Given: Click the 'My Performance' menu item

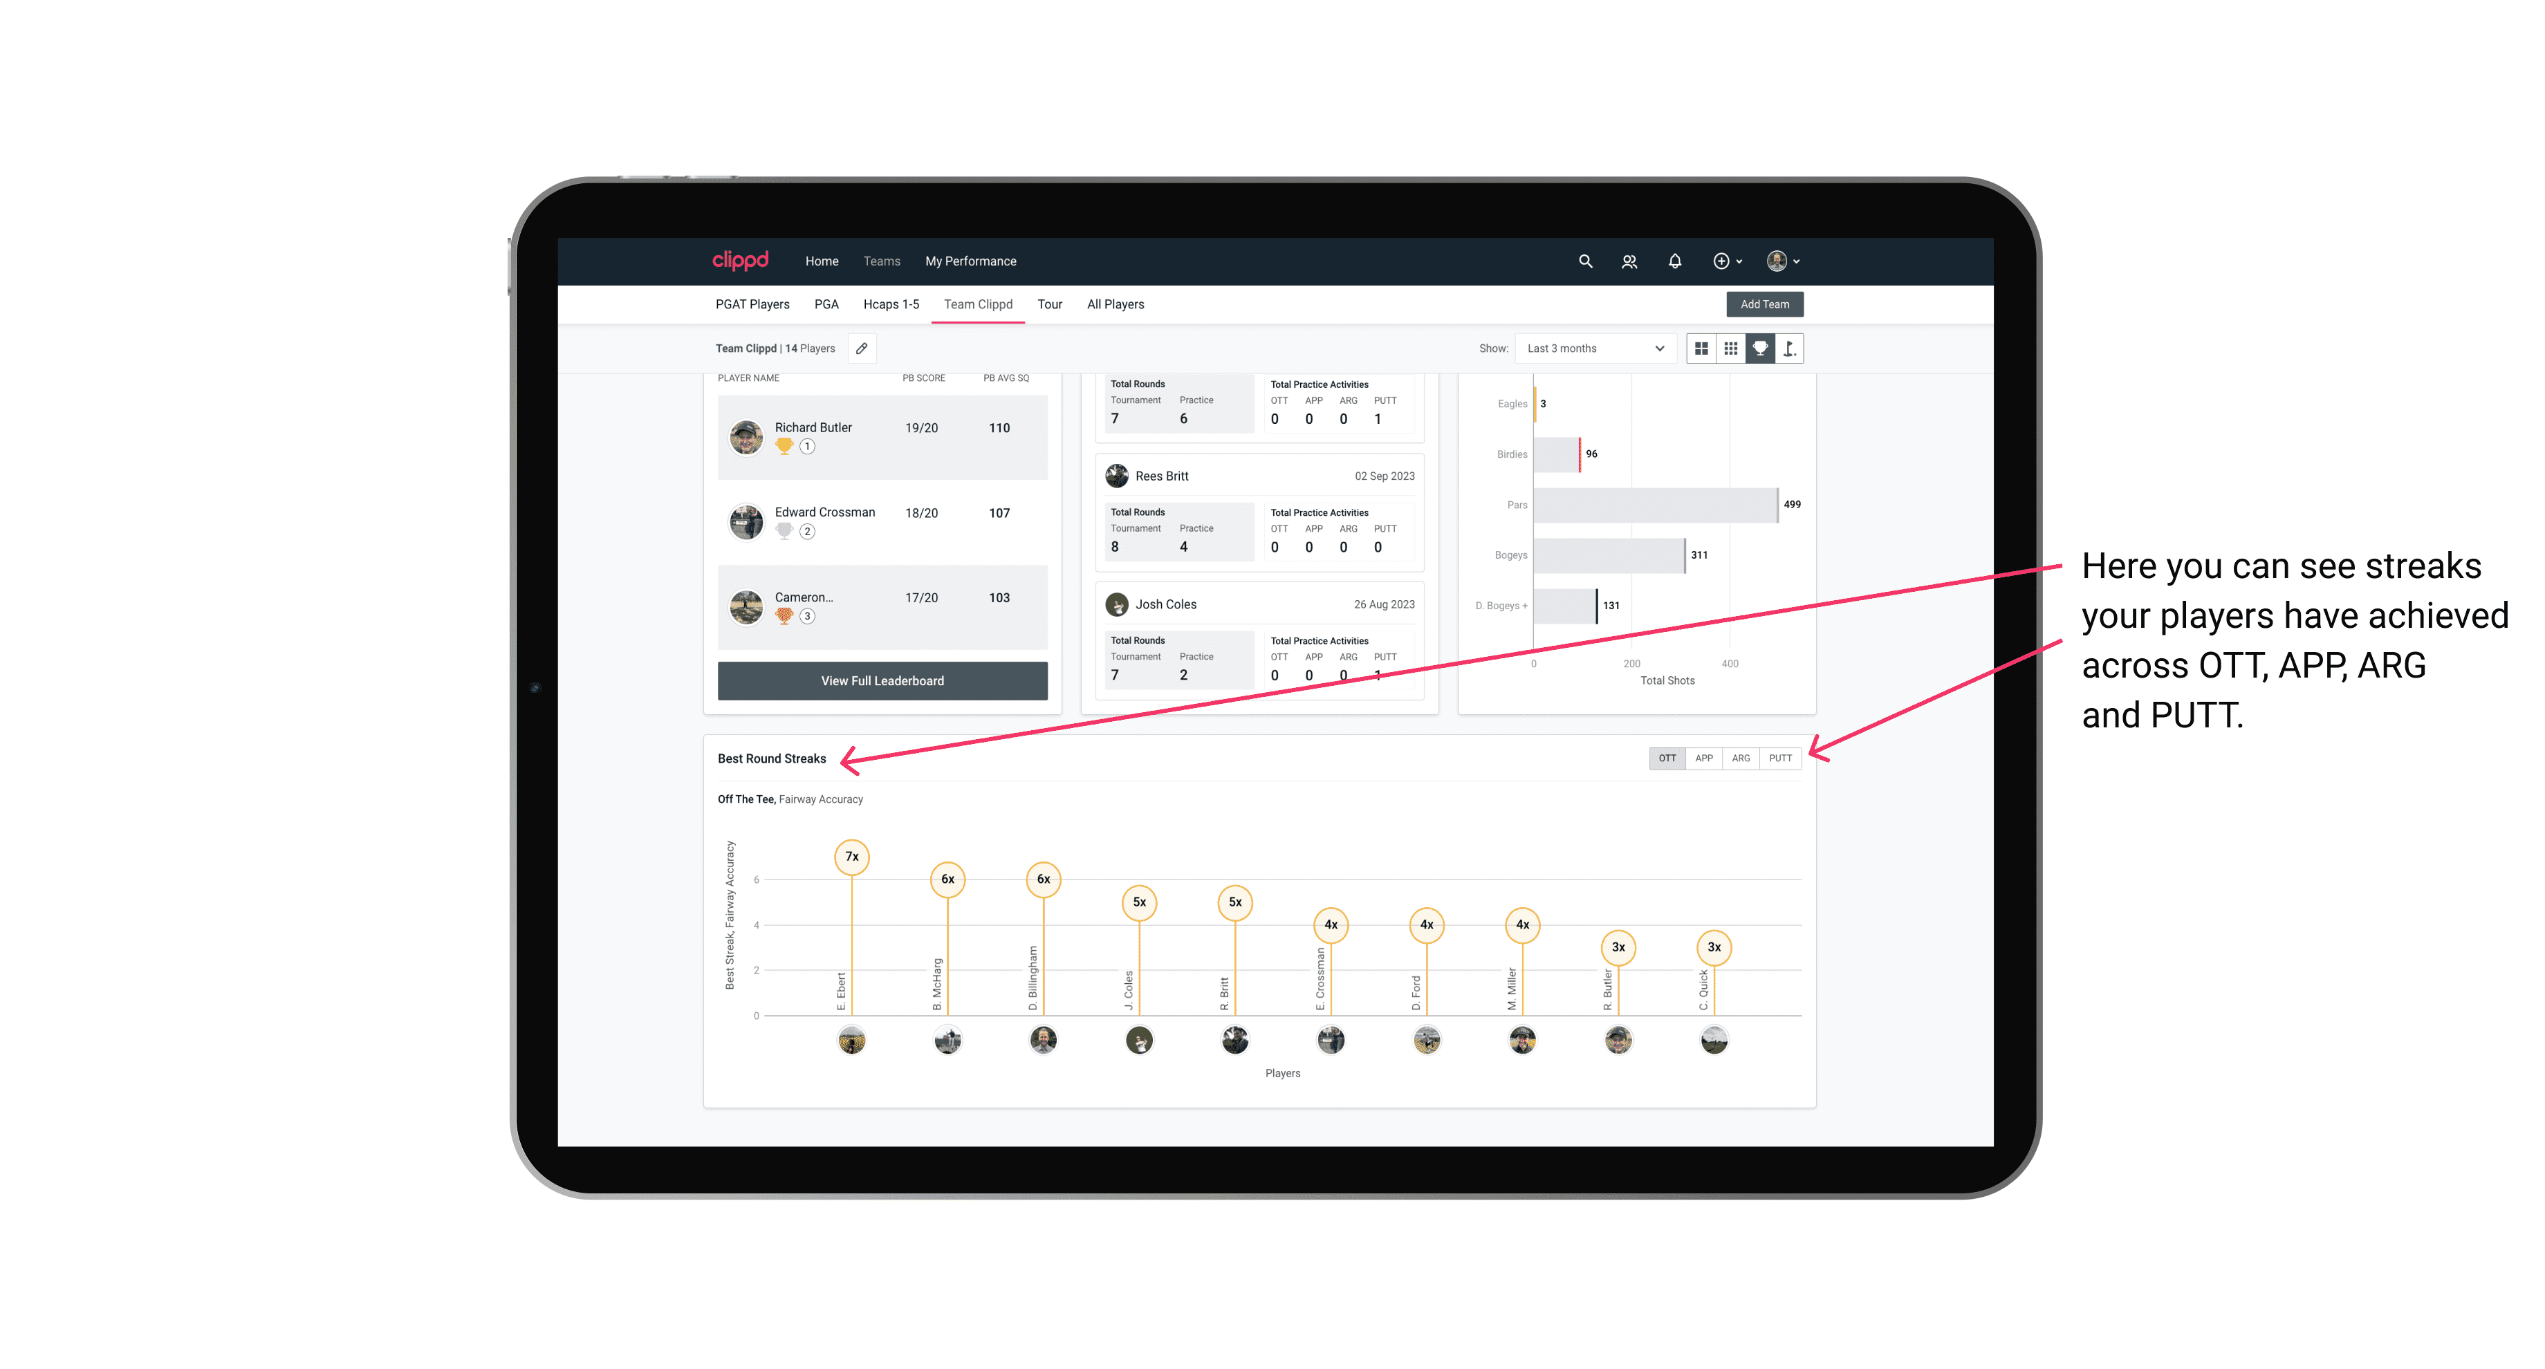Looking at the screenshot, I should click(x=972, y=261).
